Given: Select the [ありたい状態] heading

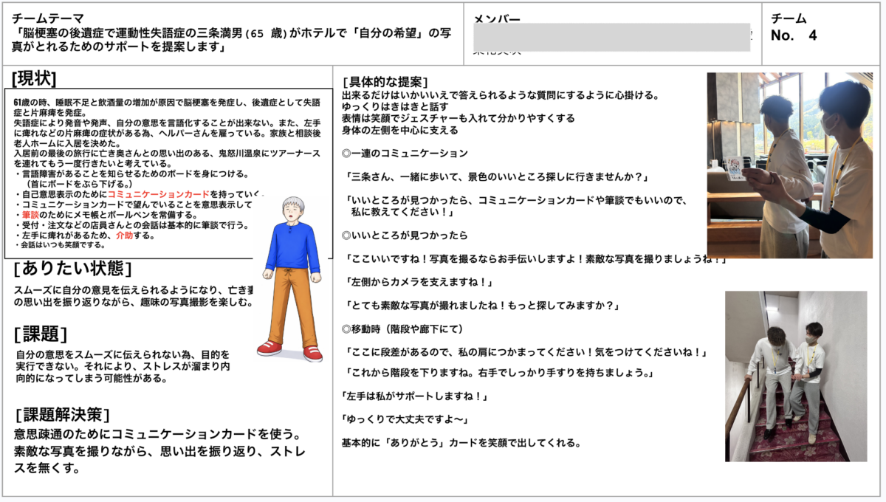Looking at the screenshot, I should pos(72,268).
